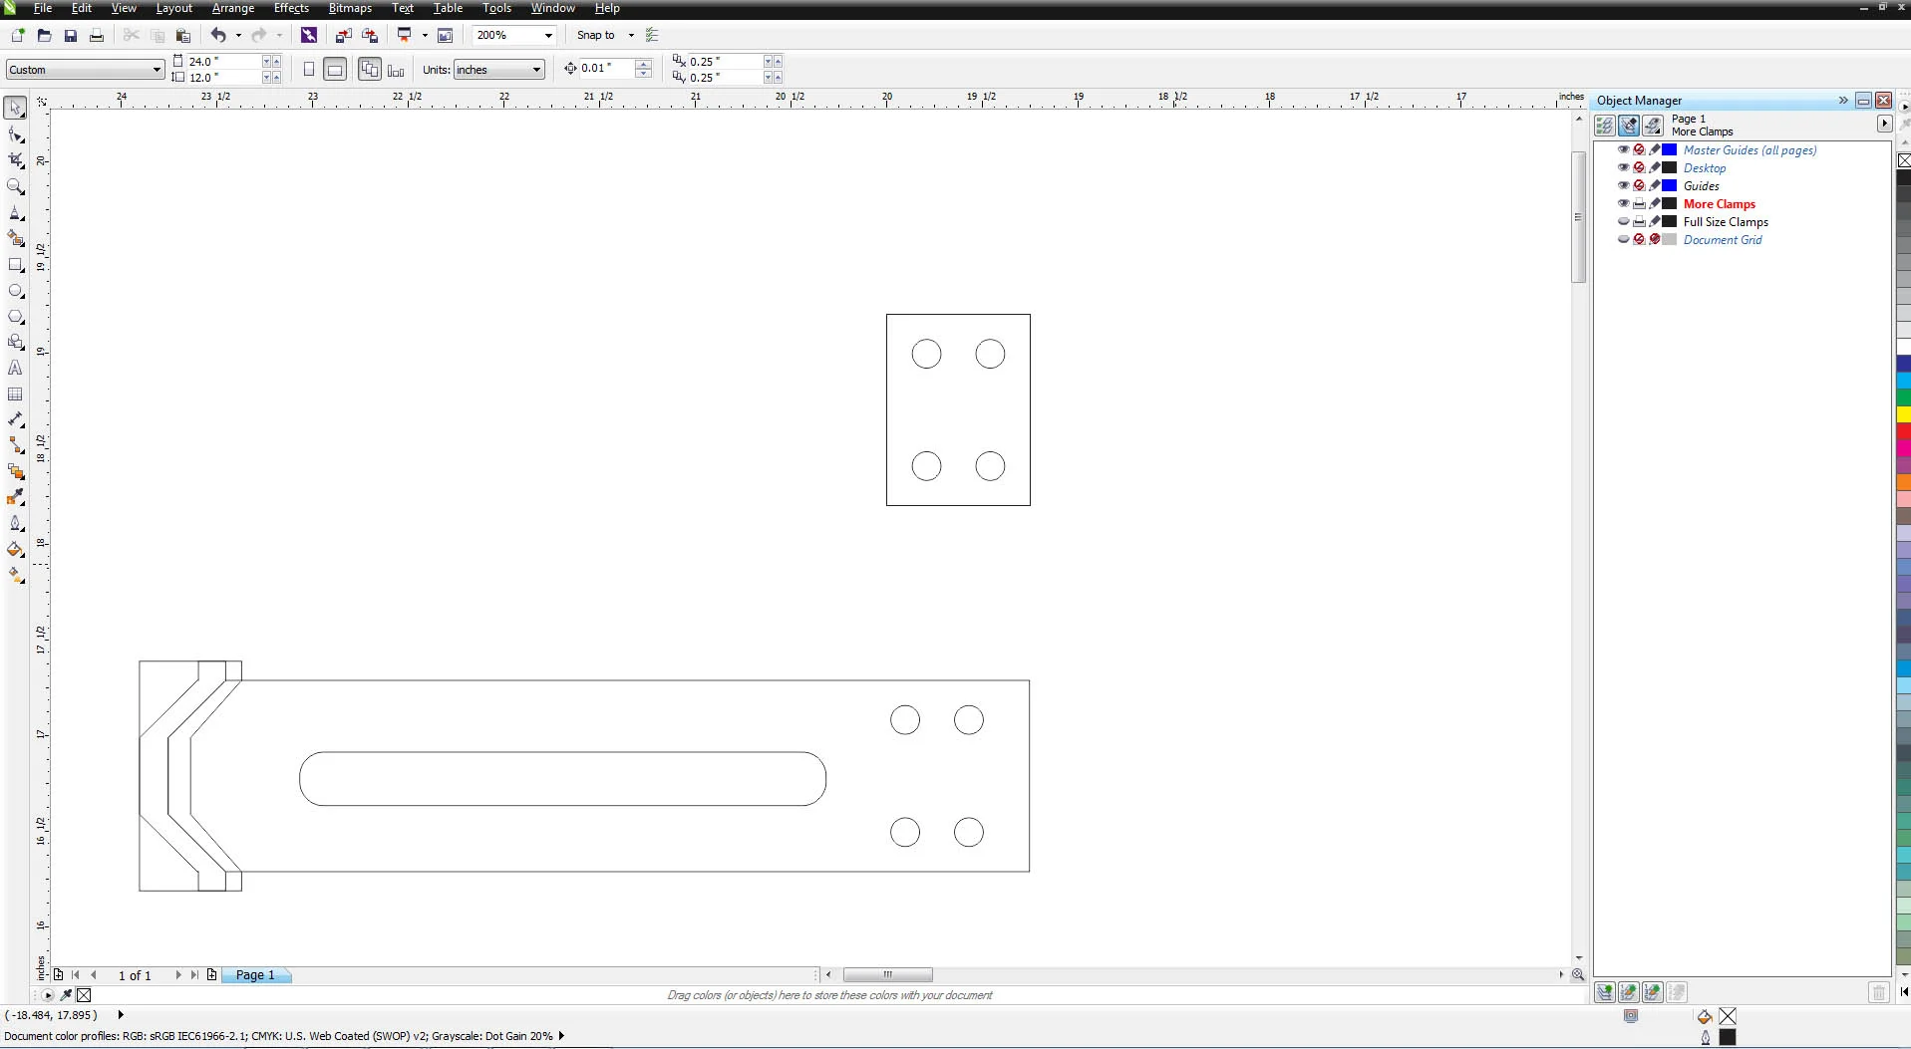Viewport: 1911px width, 1049px height.
Task: Open Object Manager flyout options arrow
Action: [1884, 124]
